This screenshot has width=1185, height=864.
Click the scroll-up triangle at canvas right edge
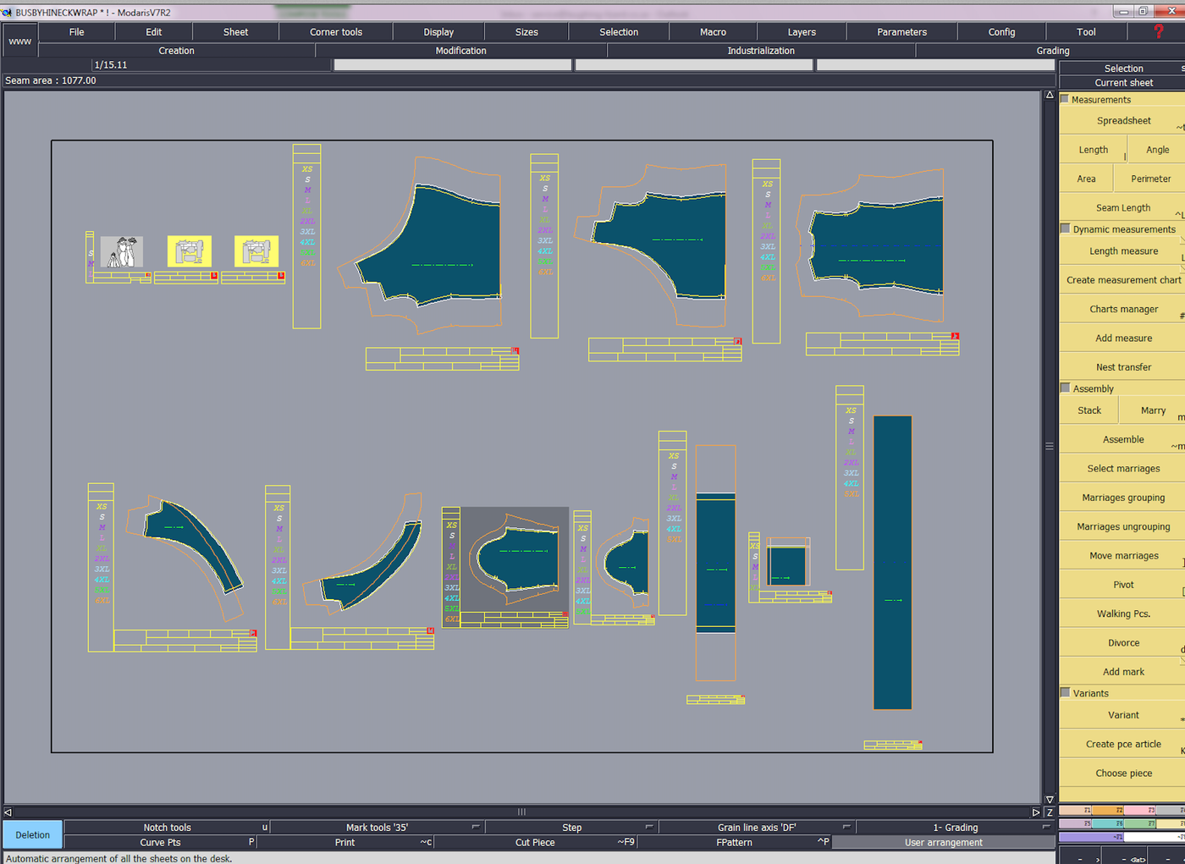1050,96
